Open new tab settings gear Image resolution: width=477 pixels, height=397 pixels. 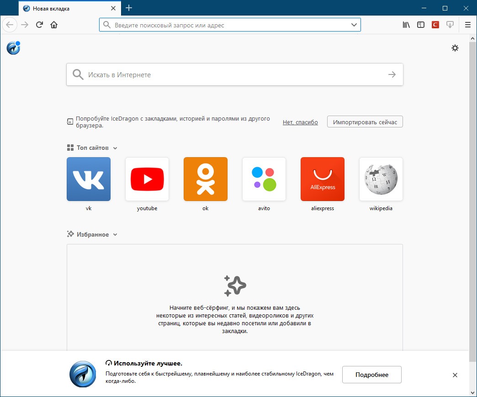click(455, 48)
